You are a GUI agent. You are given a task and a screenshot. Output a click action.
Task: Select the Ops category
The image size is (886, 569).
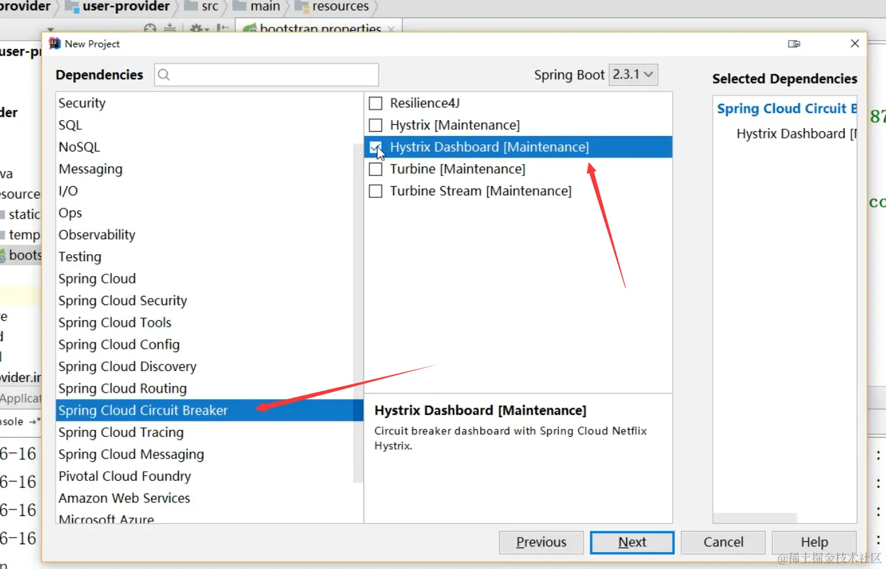click(x=209, y=213)
